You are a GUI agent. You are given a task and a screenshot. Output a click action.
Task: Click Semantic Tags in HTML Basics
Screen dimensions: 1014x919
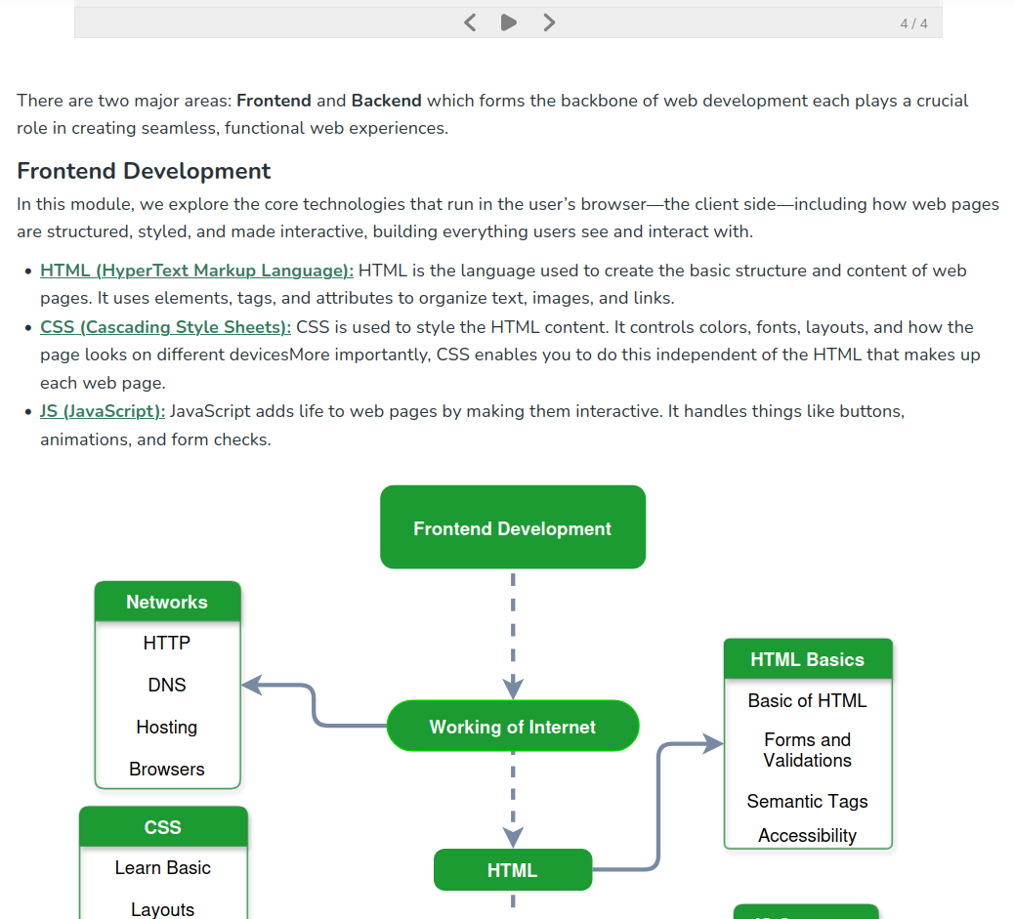tap(807, 802)
